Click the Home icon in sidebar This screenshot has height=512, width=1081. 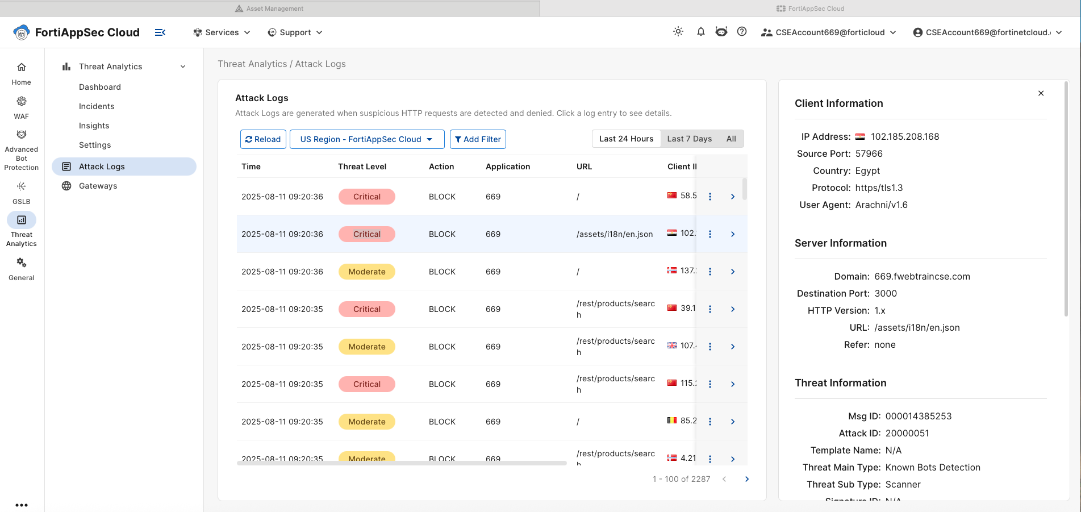pyautogui.click(x=22, y=73)
